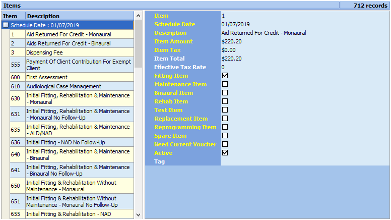Toggle the Test Item checkbox
391x220 pixels.
[225, 110]
